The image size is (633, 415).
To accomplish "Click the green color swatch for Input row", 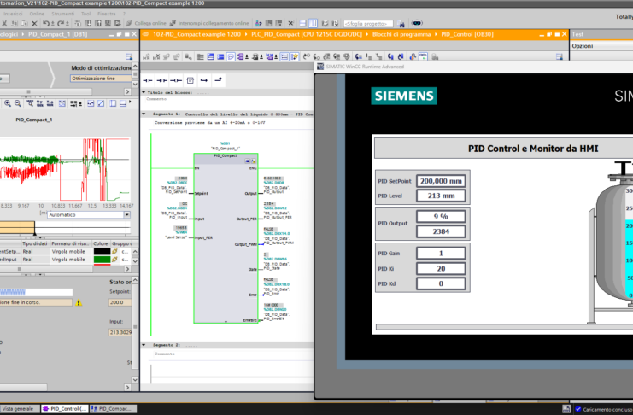I will (102, 260).
